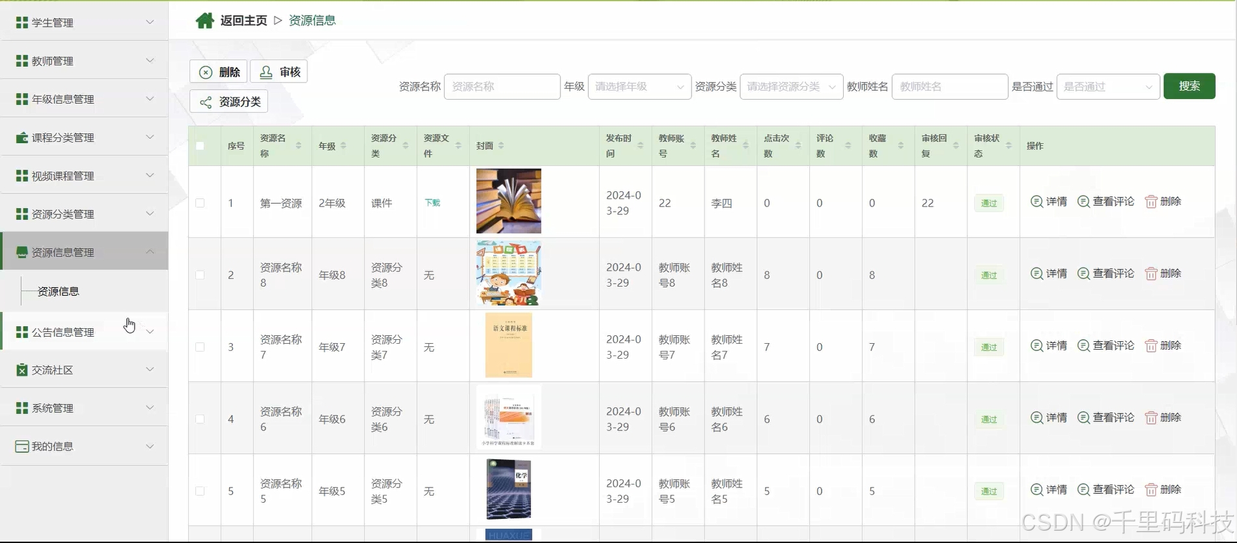This screenshot has height=543, width=1237.
Task: Check the box for row 资源名称5
Action: click(200, 491)
